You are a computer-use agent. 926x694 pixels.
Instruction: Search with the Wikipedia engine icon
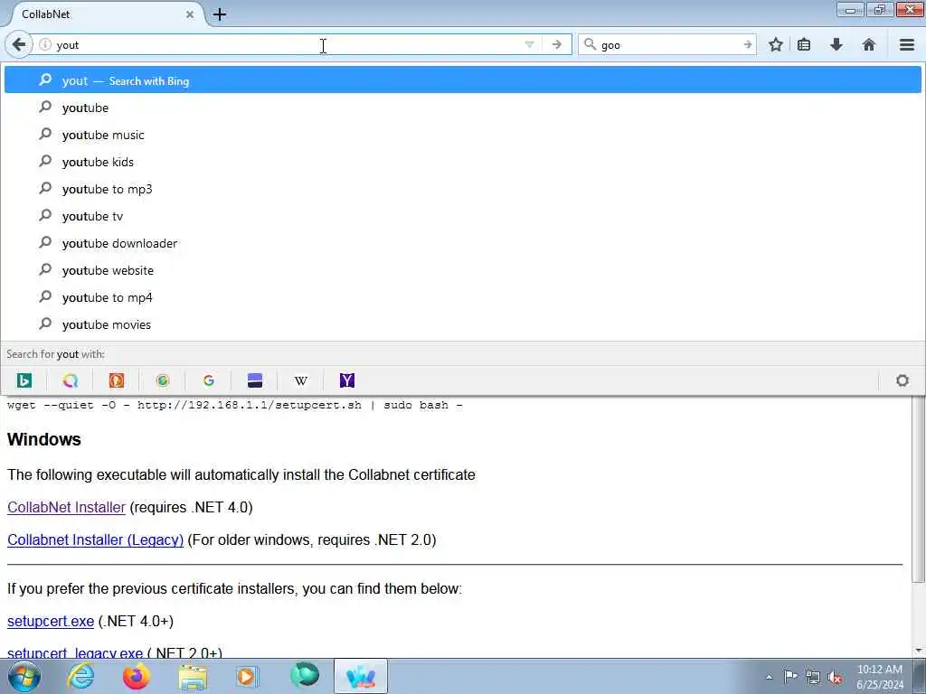[x=300, y=380]
